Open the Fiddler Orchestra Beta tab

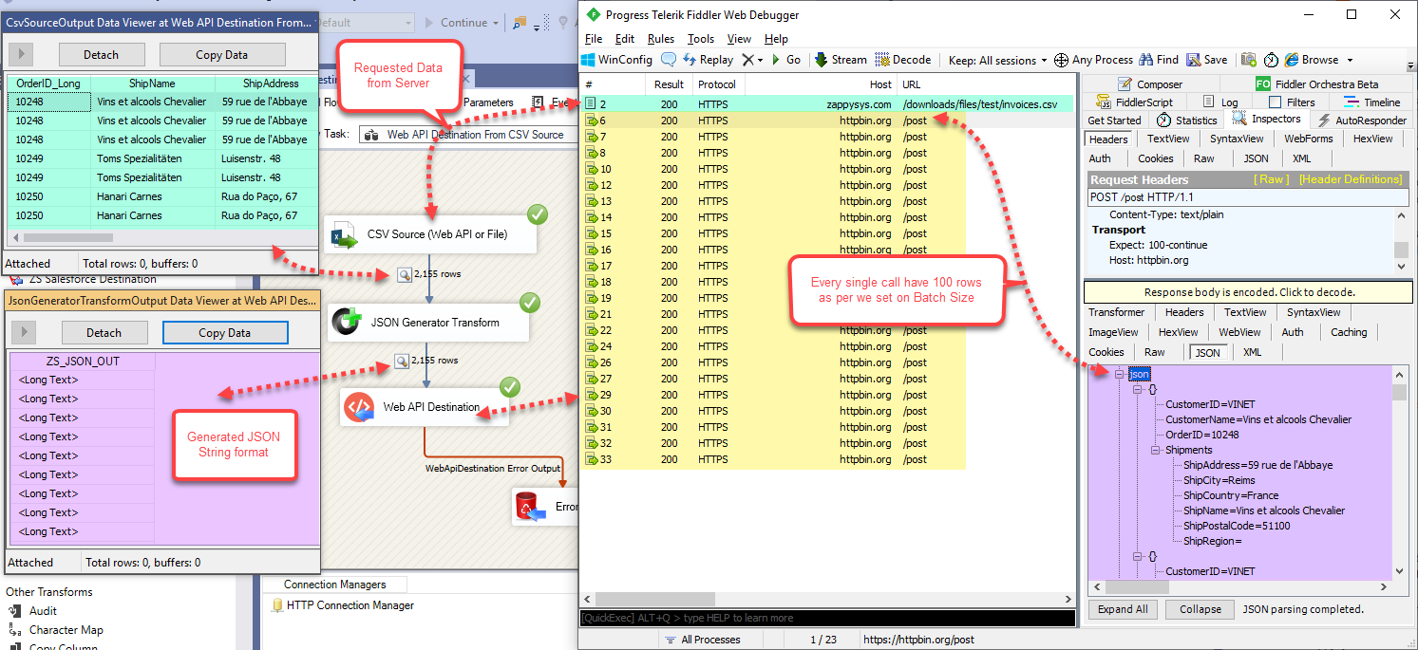1316,84
